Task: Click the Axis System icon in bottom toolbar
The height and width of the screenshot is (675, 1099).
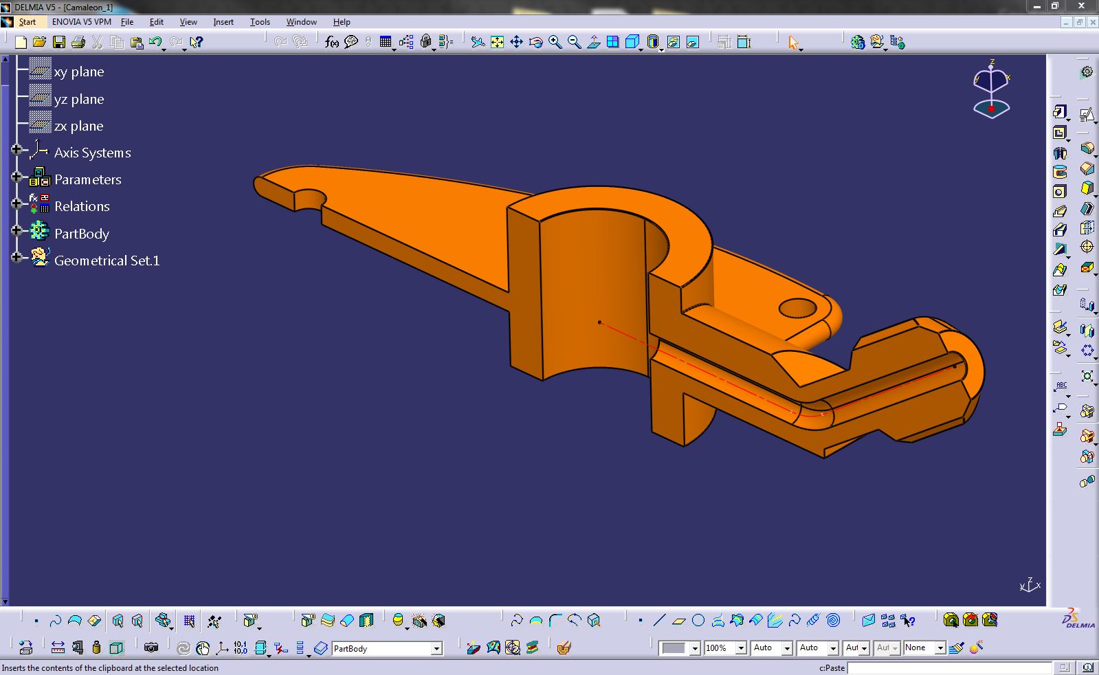Action: click(222, 648)
